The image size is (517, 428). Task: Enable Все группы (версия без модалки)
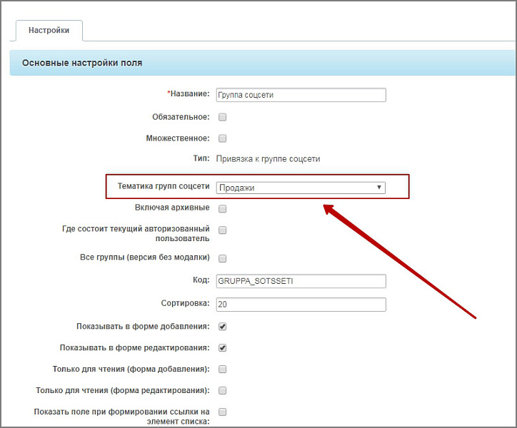223,258
